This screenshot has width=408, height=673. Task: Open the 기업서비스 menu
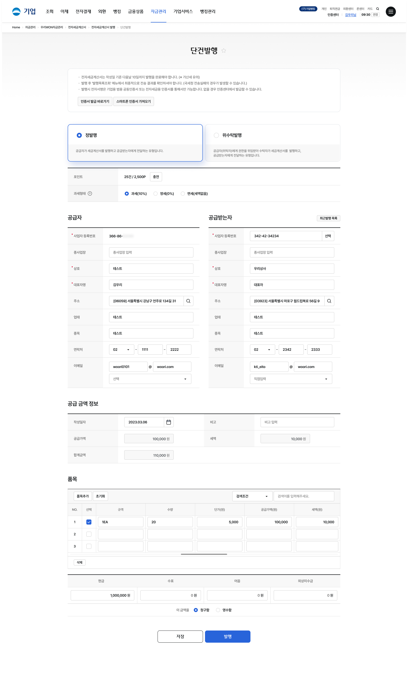point(183,11)
